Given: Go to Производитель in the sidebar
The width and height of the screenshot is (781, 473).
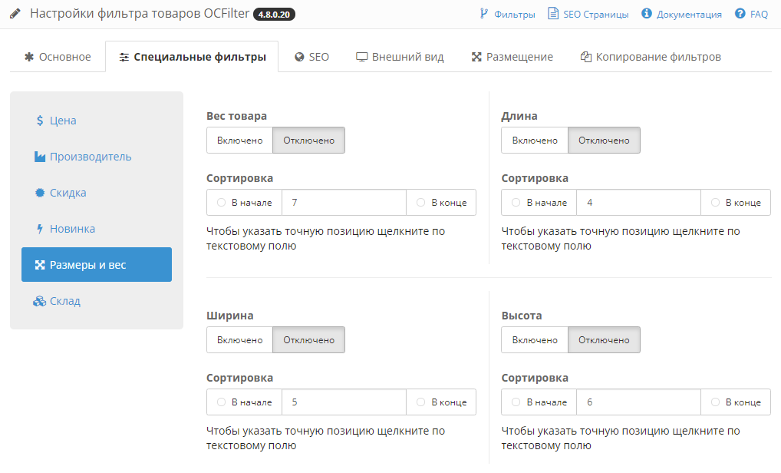Looking at the screenshot, I should pos(90,157).
